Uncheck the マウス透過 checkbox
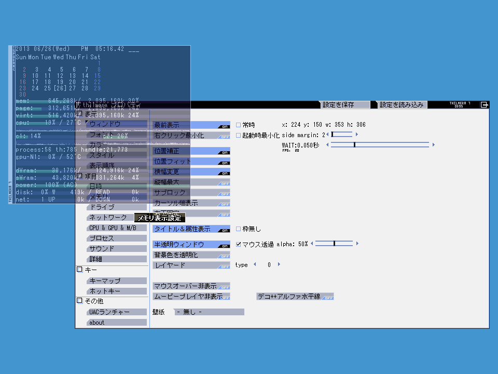This screenshot has width=498, height=374. coord(238,244)
